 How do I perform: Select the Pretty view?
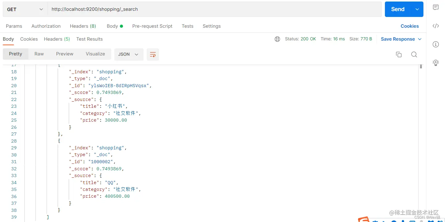(x=15, y=54)
